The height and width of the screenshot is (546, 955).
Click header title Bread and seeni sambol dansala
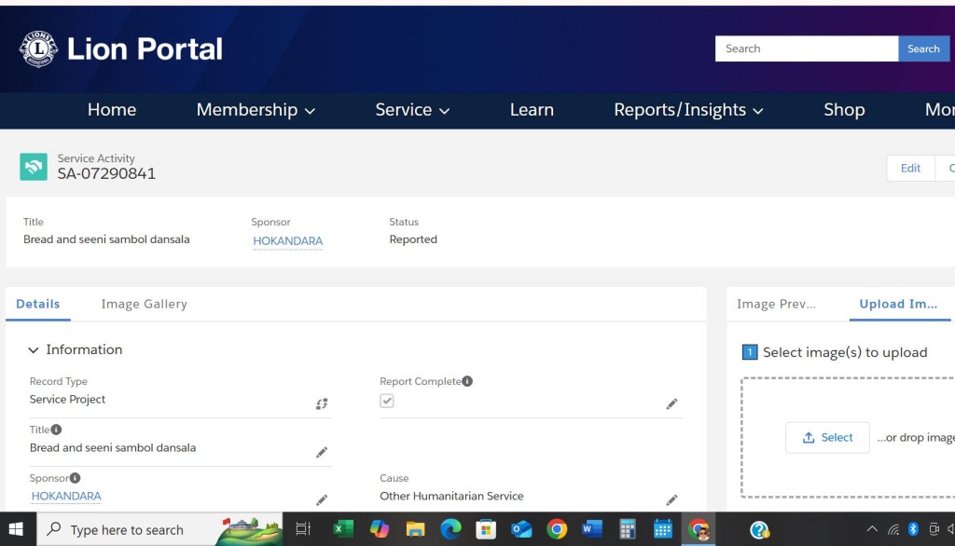click(x=106, y=239)
